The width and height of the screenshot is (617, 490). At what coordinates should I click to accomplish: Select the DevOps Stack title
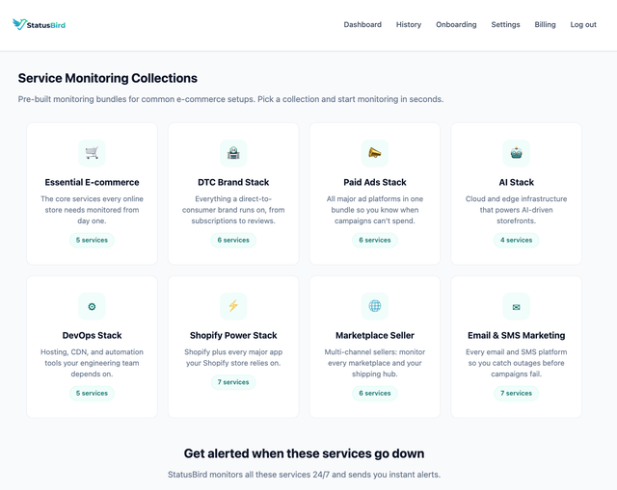(x=93, y=336)
